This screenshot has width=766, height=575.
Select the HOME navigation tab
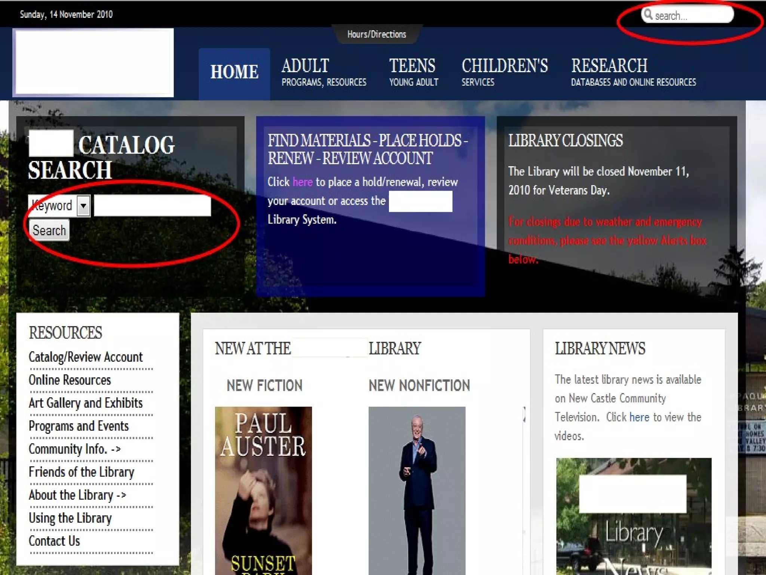[x=234, y=72]
